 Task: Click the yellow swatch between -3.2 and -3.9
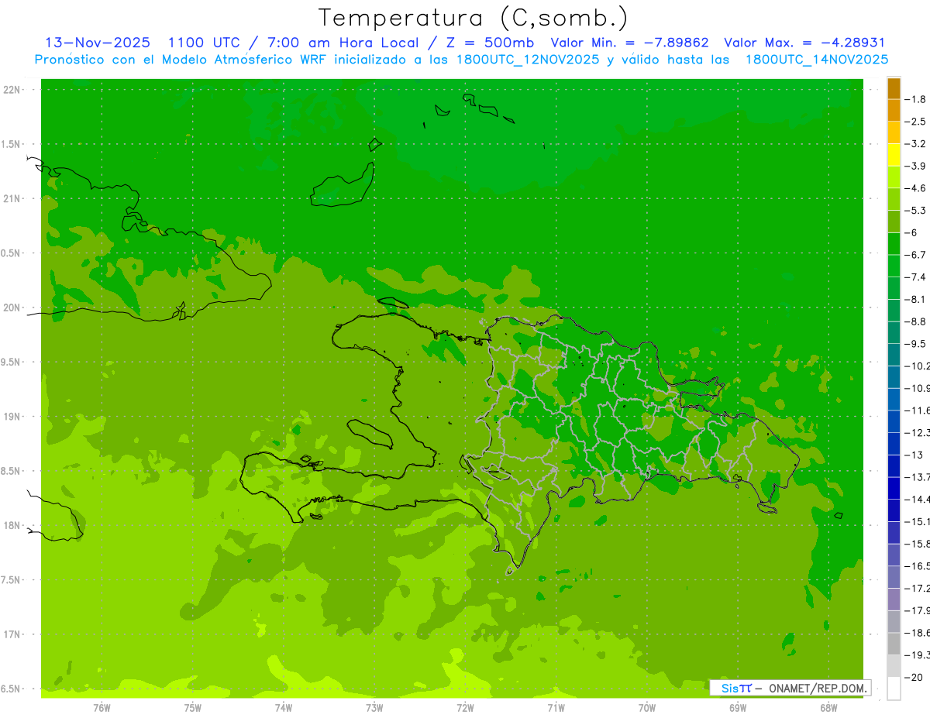[x=894, y=155]
